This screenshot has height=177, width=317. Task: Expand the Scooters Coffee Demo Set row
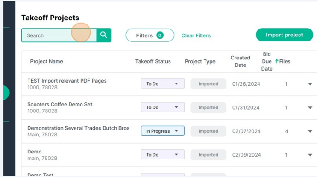[x=310, y=107]
